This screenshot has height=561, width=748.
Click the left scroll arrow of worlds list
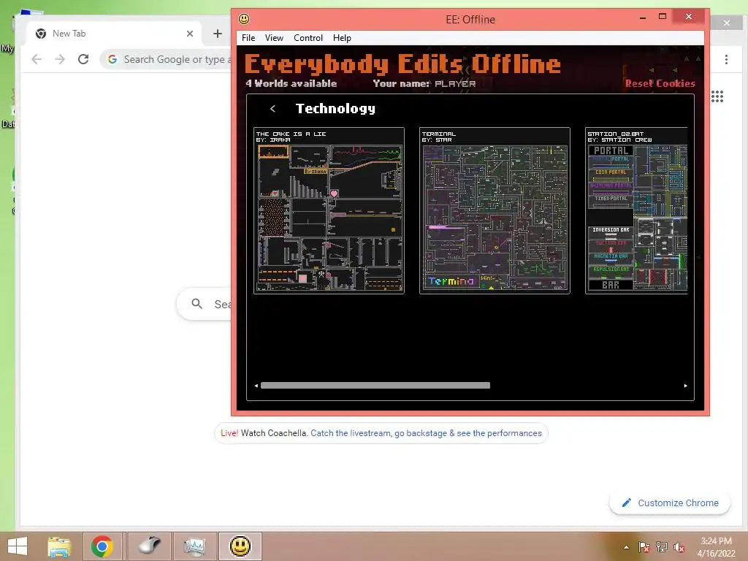point(256,386)
